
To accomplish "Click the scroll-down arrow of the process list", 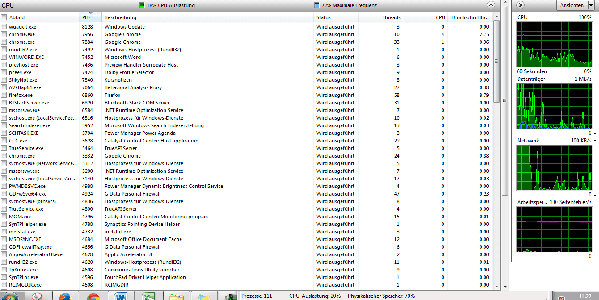I will 497,286.
